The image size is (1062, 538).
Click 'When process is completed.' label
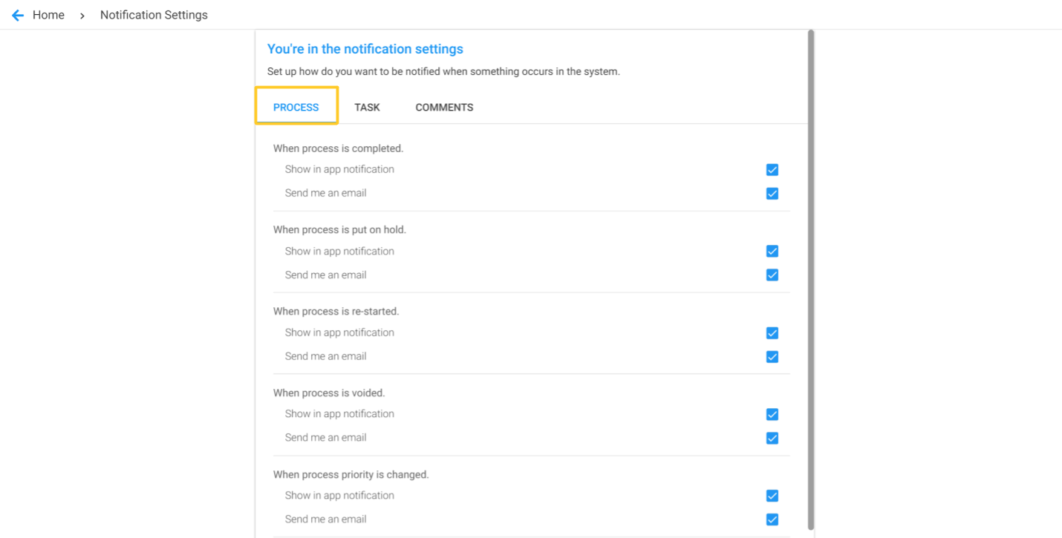point(338,148)
